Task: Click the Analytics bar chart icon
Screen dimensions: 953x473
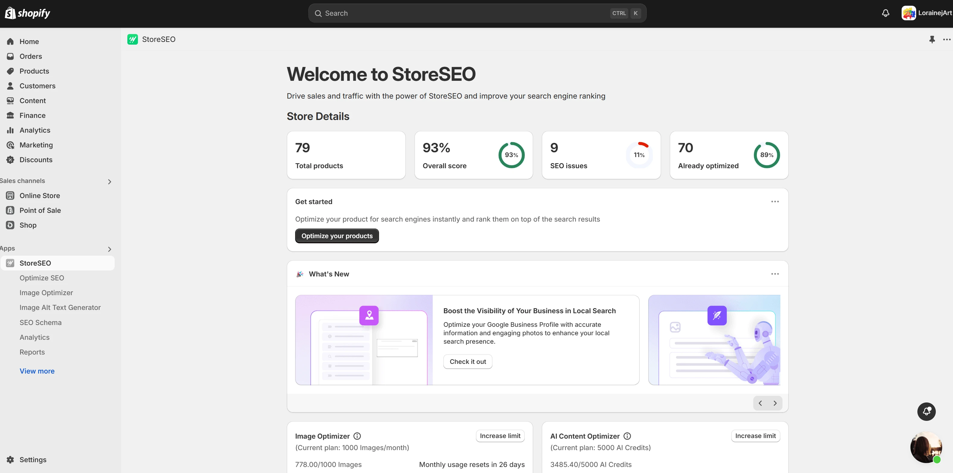Action: pos(10,130)
